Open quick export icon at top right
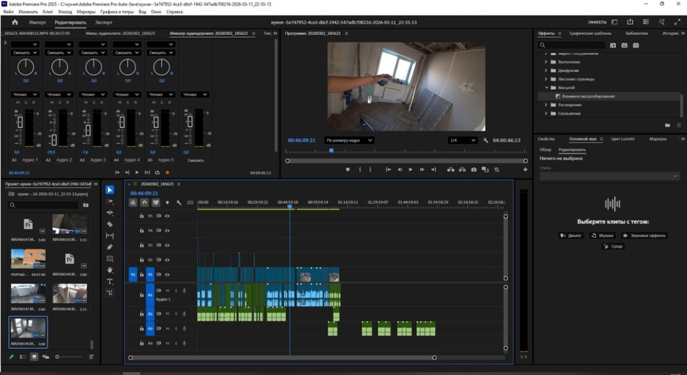 [630, 22]
